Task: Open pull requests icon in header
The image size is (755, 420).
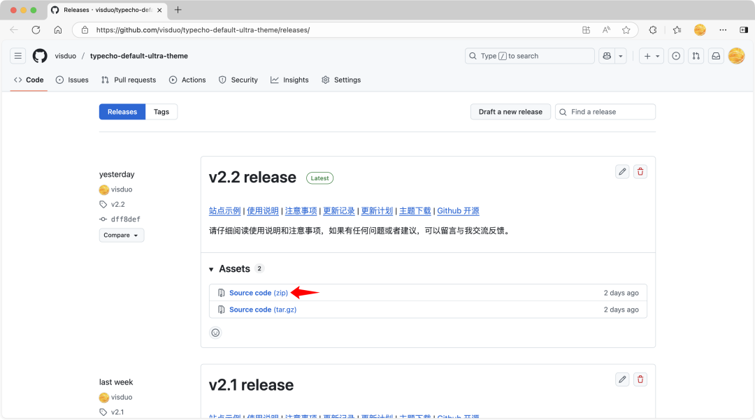Action: [696, 56]
